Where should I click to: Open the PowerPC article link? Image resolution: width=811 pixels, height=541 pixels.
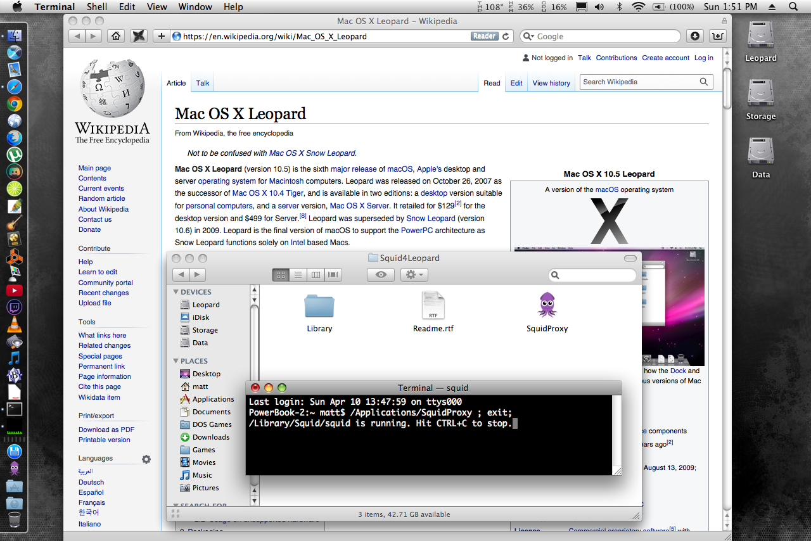tap(417, 231)
